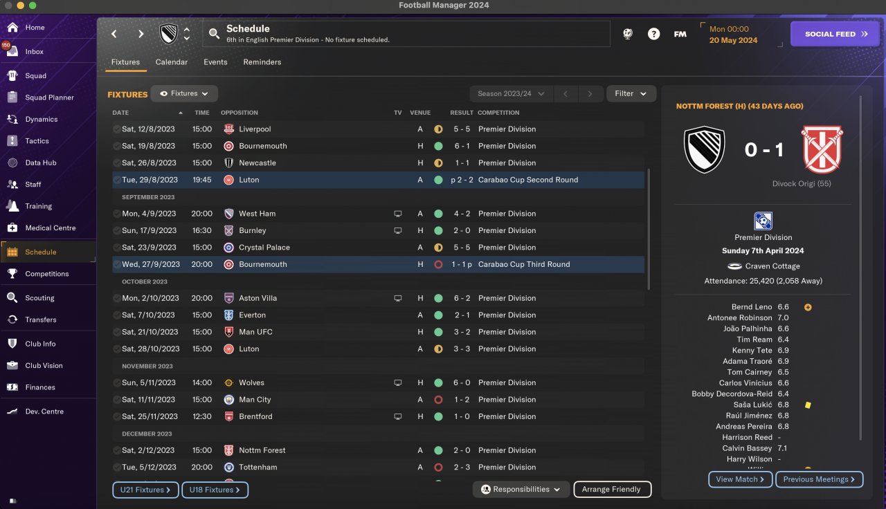Click the Premier Division logo in match panel
886x509 pixels.
pos(763,221)
